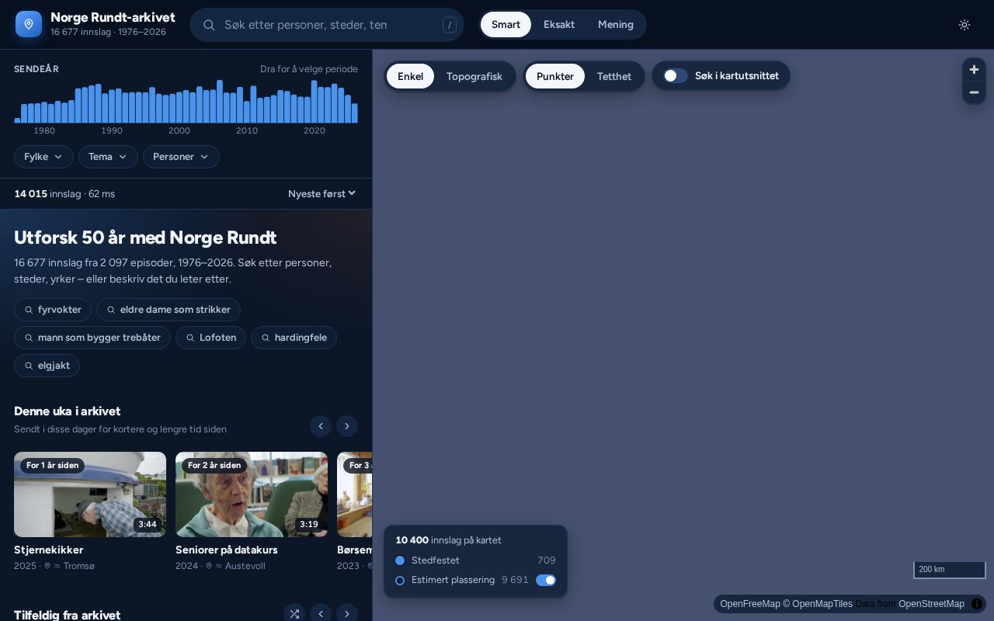Click the hardingfele suggestion chip

pos(294,338)
